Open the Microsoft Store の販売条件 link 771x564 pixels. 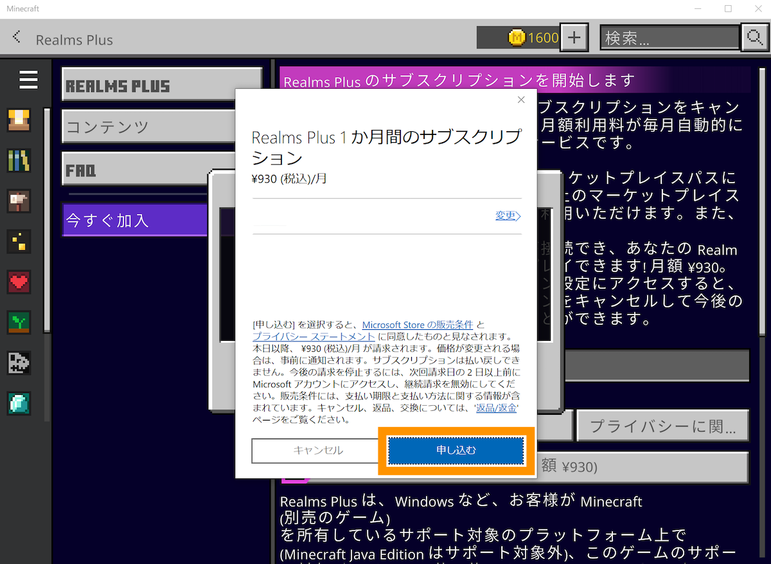tap(417, 325)
